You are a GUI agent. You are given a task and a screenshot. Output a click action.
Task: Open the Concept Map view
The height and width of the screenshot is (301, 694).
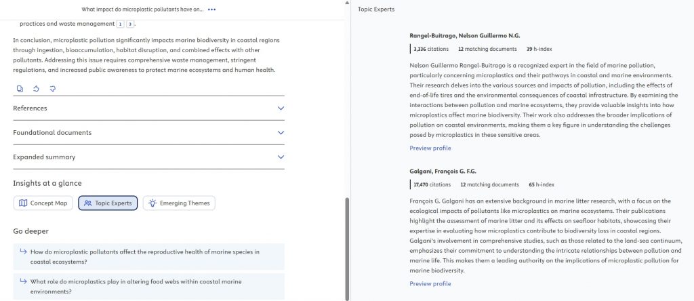(43, 203)
